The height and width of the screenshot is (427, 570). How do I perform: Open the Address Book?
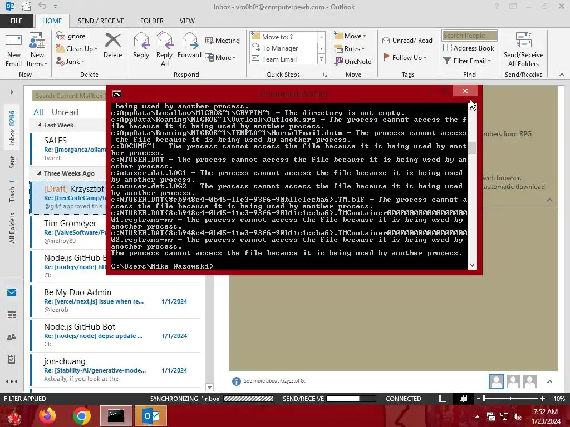[469, 48]
